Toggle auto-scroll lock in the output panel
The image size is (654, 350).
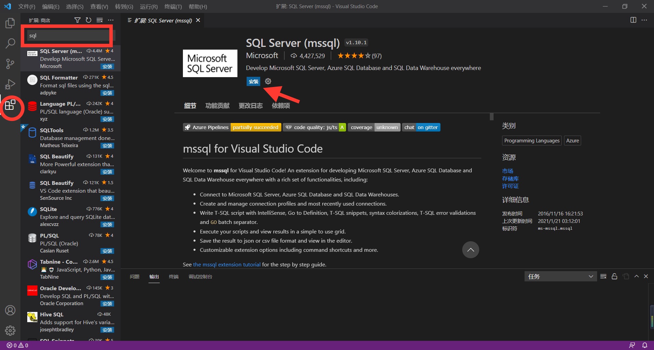click(x=614, y=276)
